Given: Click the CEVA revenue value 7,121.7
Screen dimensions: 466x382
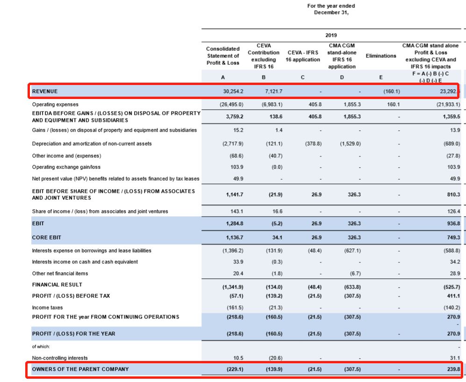Looking at the screenshot, I should 272,91.
